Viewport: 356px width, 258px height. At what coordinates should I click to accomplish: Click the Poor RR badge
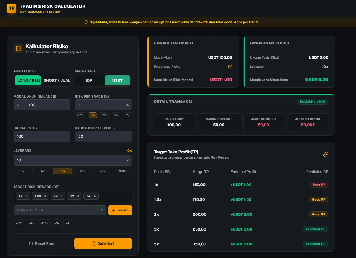319,185
